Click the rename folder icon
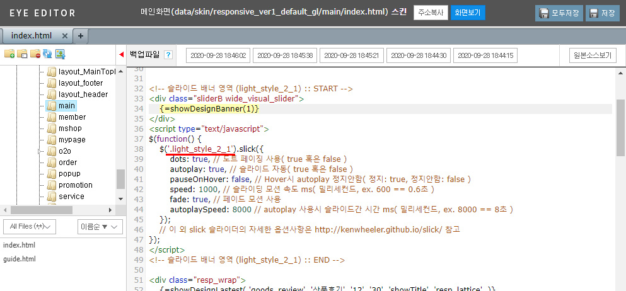 pyautogui.click(x=22, y=54)
